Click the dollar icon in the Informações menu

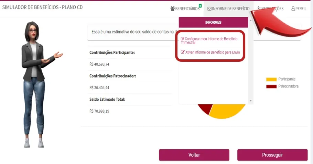point(259,9)
